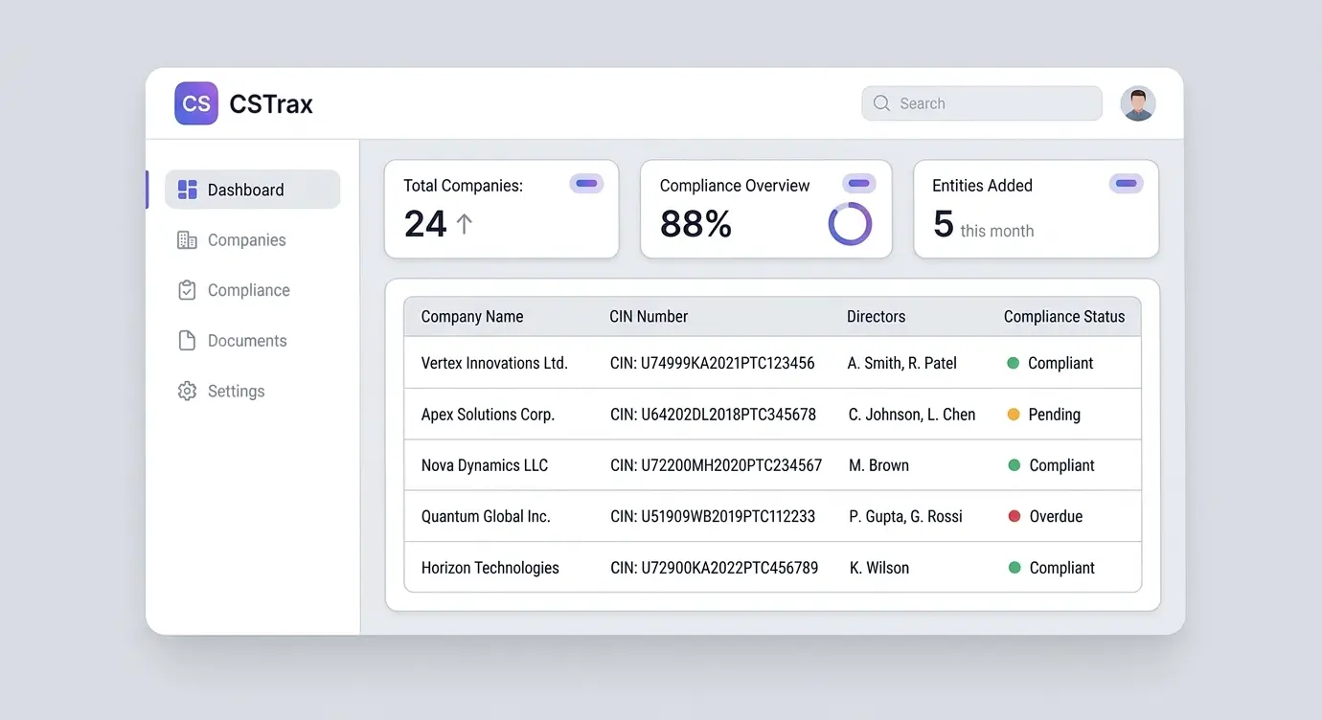Click the Documents file icon
The width and height of the screenshot is (1322, 720).
(x=188, y=341)
